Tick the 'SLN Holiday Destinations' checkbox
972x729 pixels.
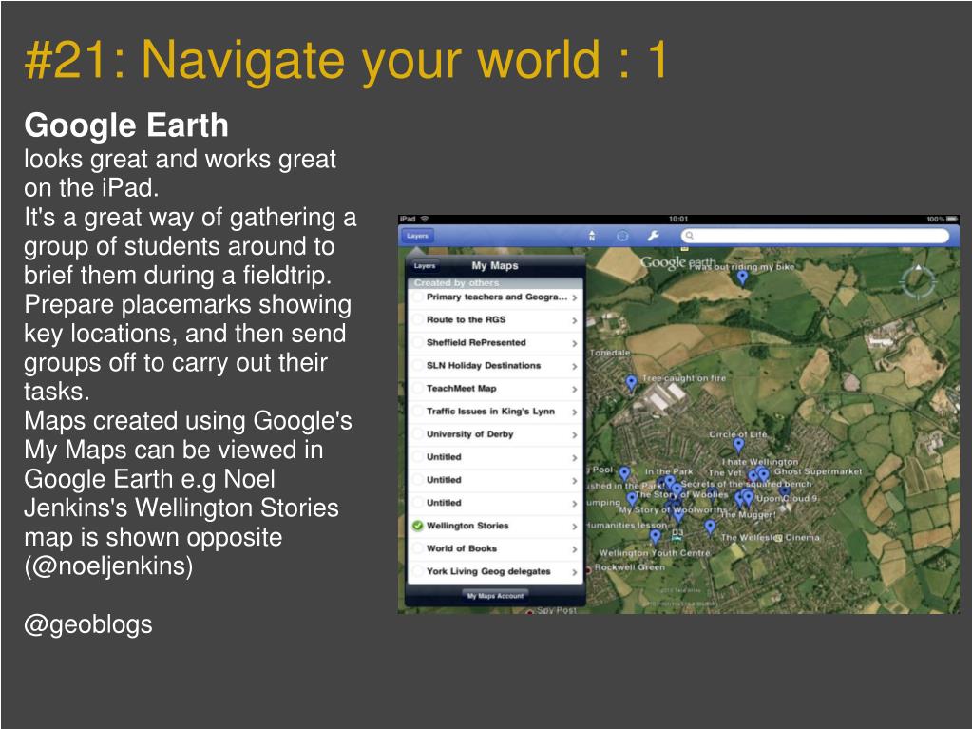click(x=418, y=366)
